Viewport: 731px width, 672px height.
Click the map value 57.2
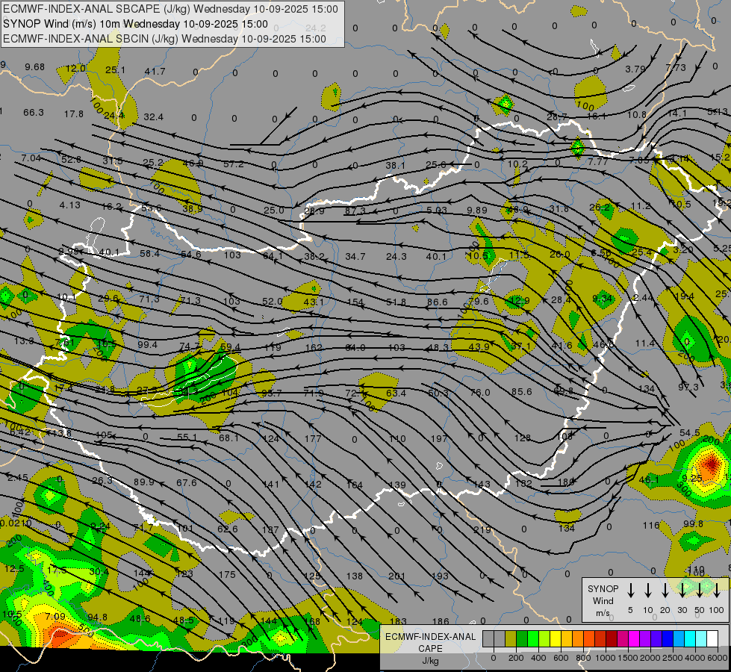coord(233,164)
